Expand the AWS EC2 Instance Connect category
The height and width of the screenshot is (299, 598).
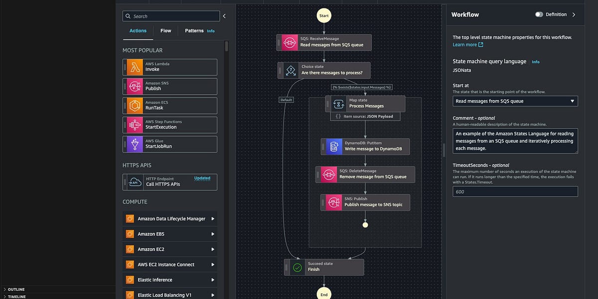tap(170, 264)
